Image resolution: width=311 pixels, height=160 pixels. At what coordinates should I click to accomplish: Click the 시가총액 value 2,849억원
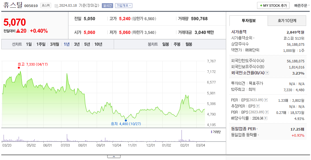(x=295, y=32)
